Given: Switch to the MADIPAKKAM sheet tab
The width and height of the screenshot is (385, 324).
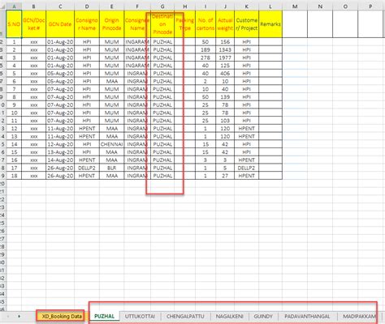Looking at the screenshot, I should pyautogui.click(x=359, y=316).
